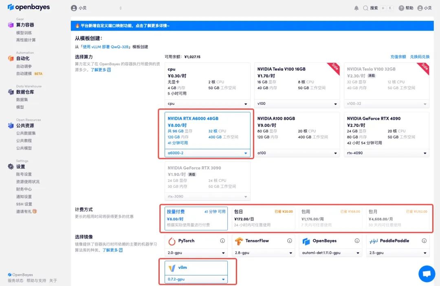Screen dimensions: 440x286
Task: Click the 设置 gear icon
Action: pyautogui.click(x=11, y=167)
